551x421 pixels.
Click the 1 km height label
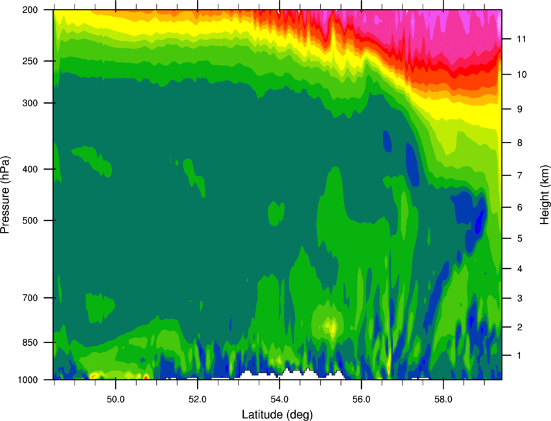point(519,356)
